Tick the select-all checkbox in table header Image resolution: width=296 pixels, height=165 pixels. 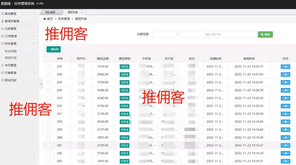[x=49, y=58]
